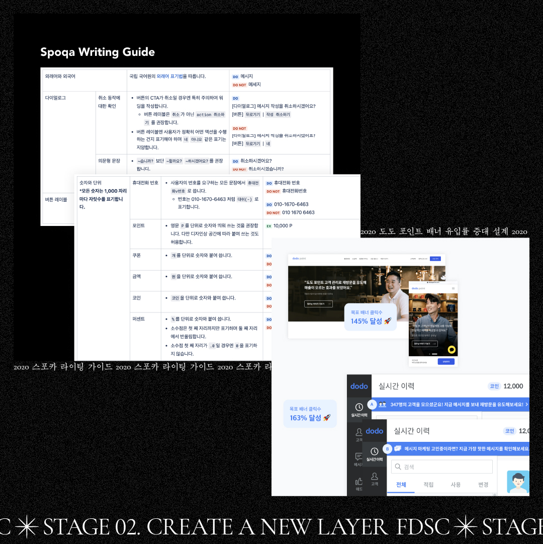Click the 쿠폰 row label
This screenshot has height=544, width=543.
click(137, 255)
